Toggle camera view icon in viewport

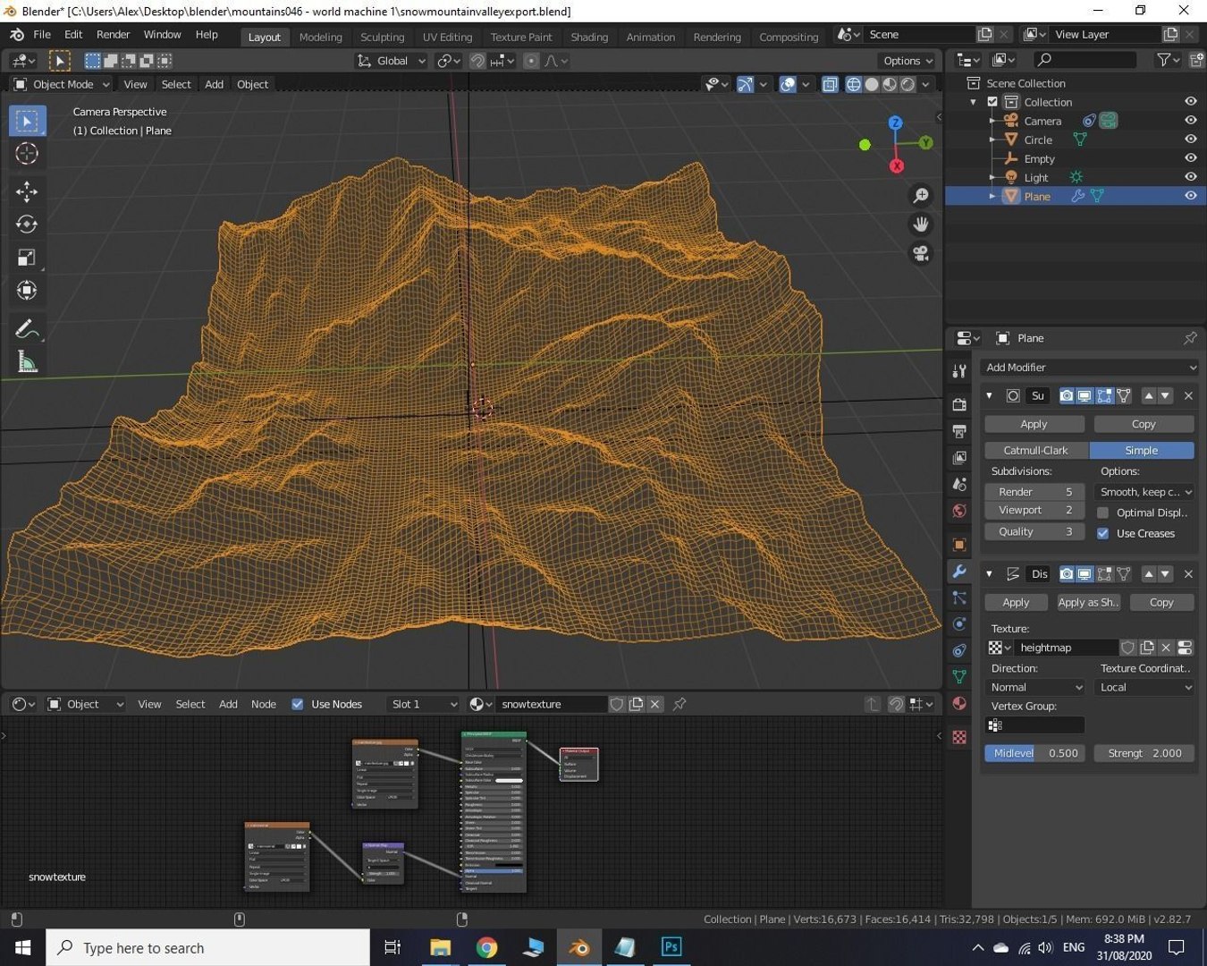[x=920, y=253]
